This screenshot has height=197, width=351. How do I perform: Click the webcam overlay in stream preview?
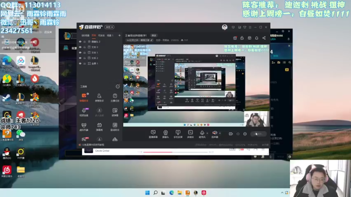[x=257, y=119]
